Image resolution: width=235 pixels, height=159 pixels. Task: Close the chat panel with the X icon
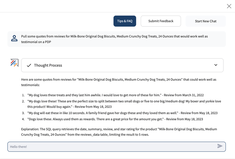(x=229, y=6)
